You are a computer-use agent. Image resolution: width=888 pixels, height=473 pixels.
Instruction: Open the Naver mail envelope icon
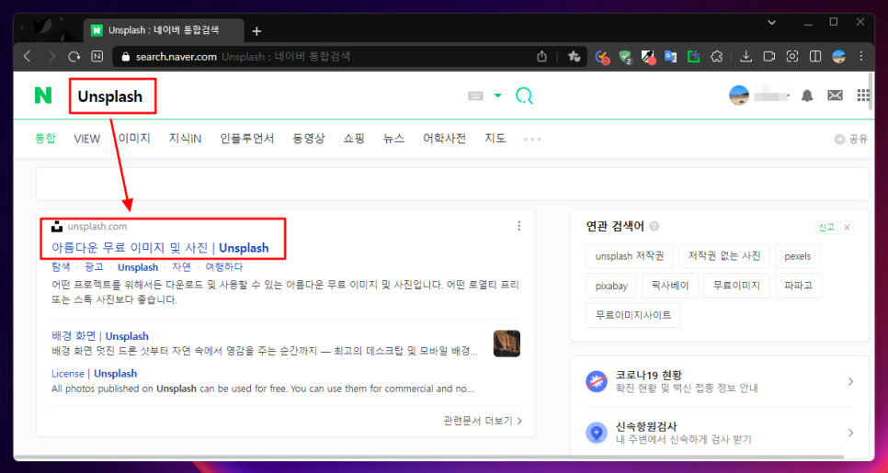click(835, 96)
